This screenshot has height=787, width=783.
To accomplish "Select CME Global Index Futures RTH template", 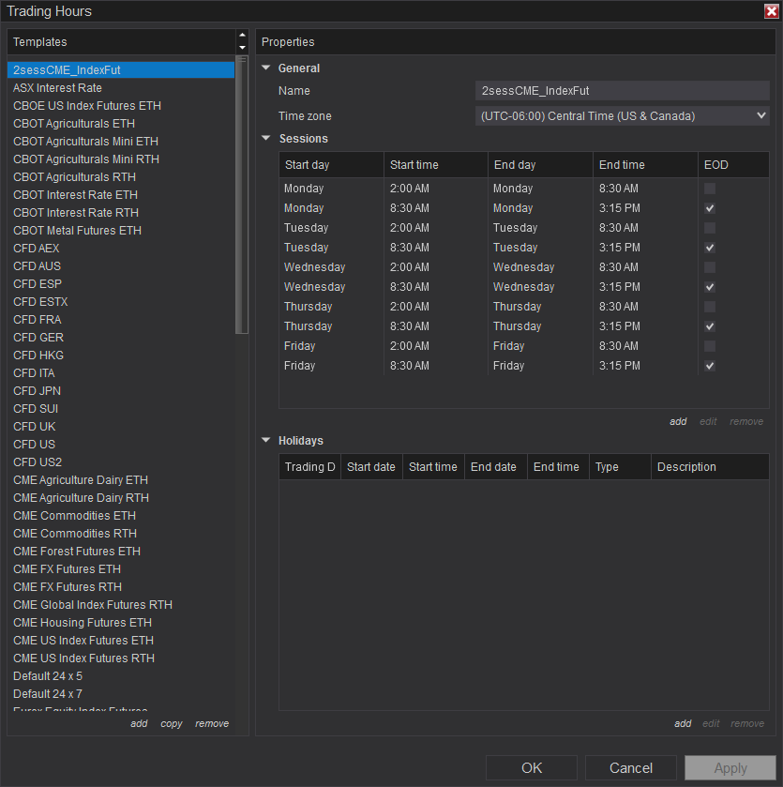I will (x=121, y=604).
